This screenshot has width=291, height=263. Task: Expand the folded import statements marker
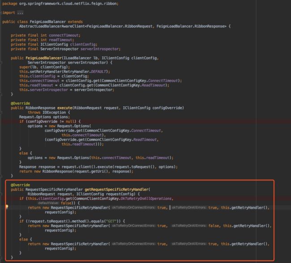1,13
